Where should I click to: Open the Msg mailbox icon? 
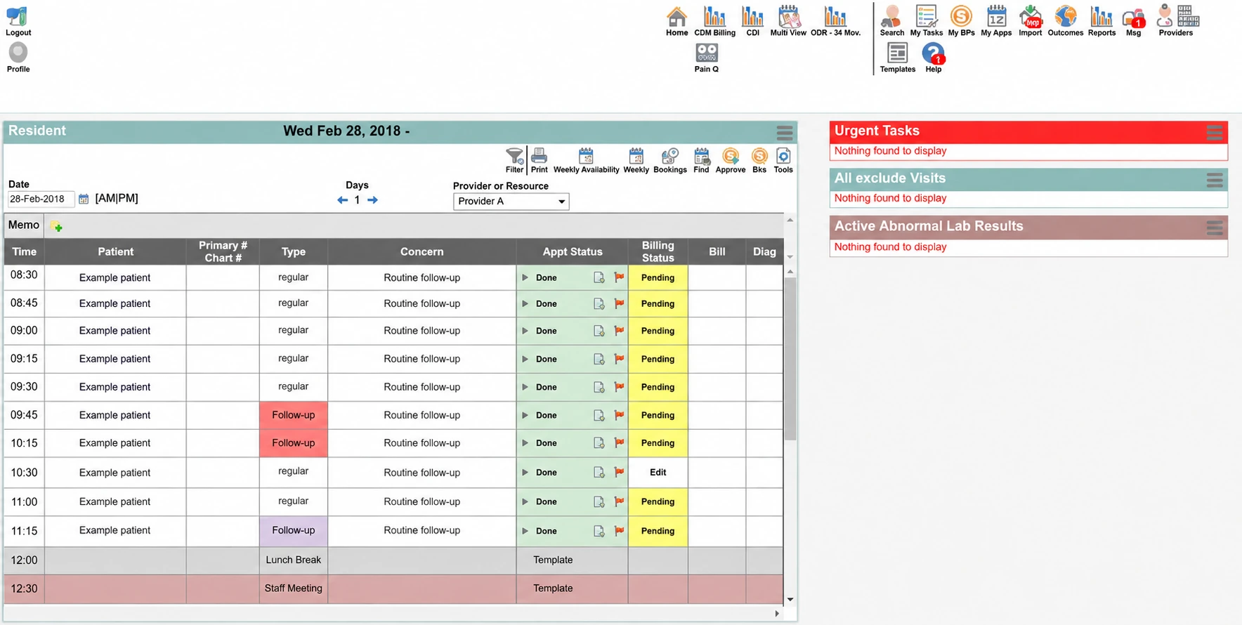pyautogui.click(x=1134, y=18)
